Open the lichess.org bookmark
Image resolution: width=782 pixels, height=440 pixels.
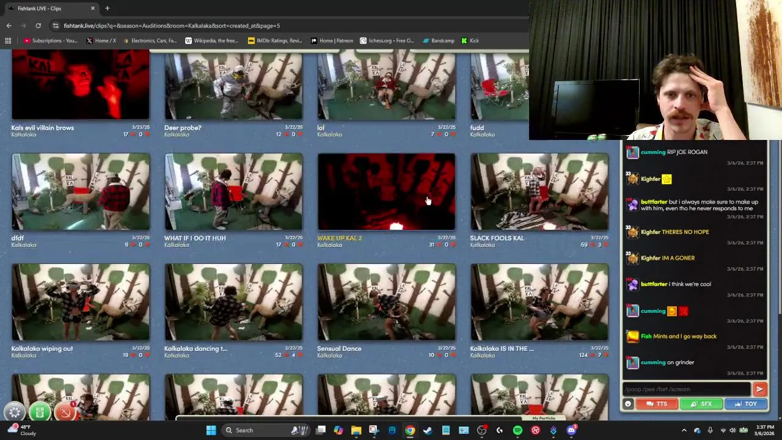(x=387, y=40)
